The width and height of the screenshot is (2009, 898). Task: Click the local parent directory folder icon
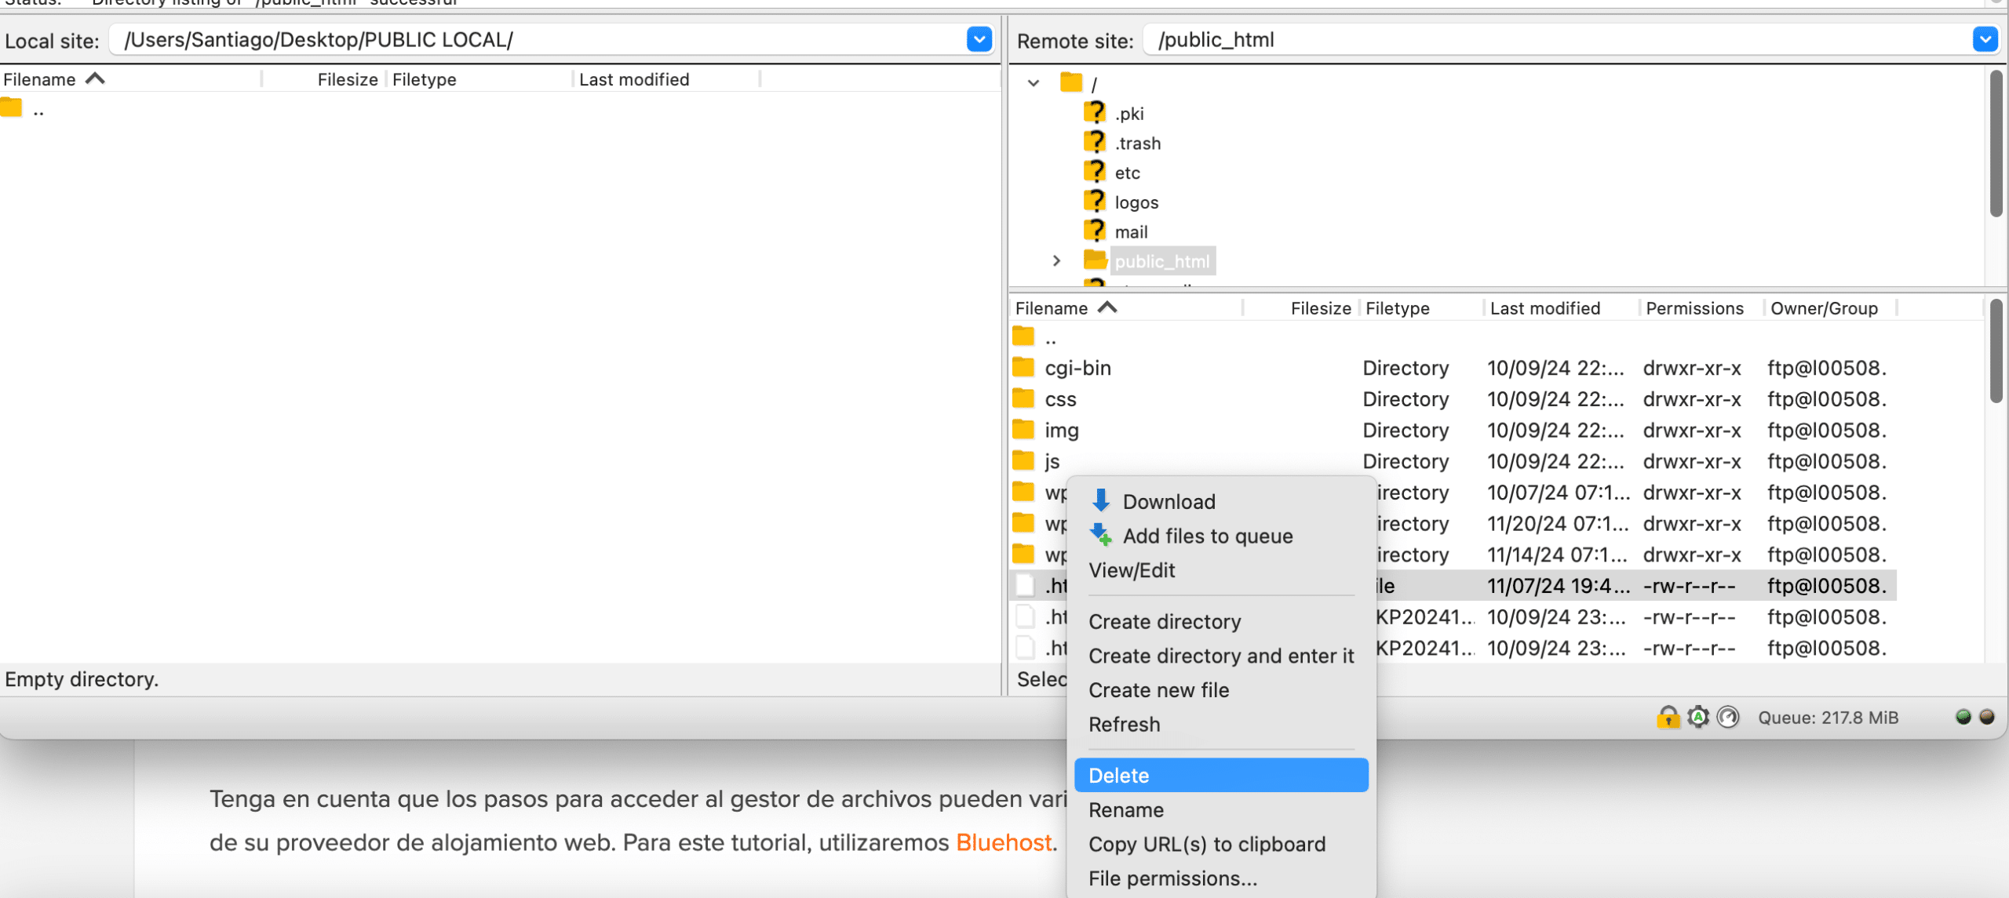12,108
